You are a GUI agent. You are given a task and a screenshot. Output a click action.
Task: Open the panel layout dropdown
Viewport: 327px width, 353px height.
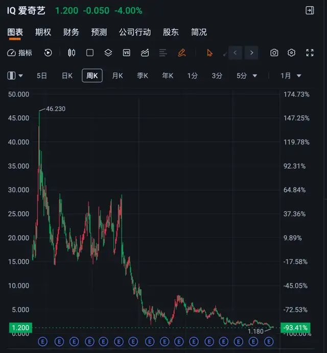click(x=15, y=75)
